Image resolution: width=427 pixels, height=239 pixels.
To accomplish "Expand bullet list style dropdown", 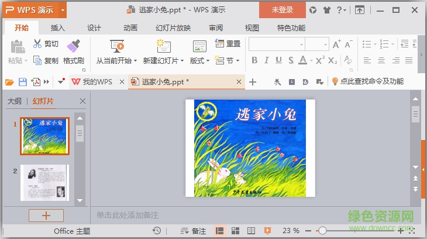I will [375, 44].
